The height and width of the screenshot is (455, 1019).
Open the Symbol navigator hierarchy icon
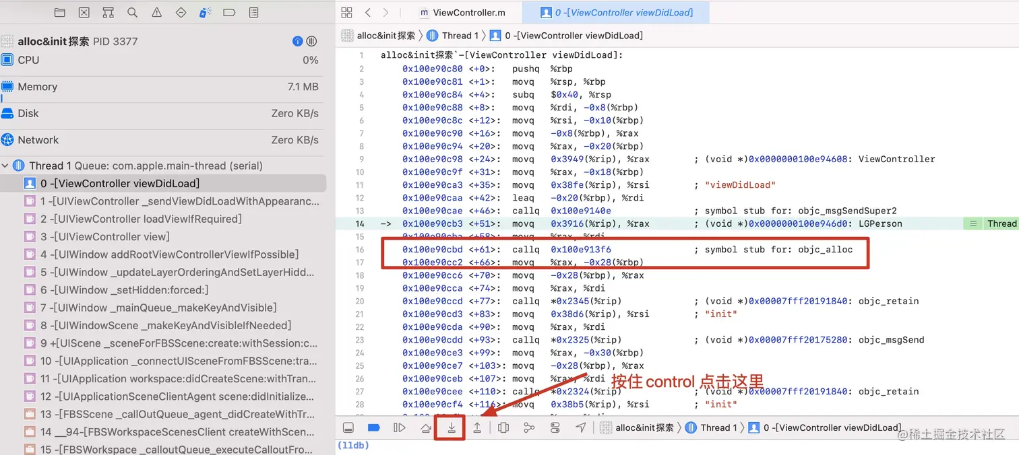point(108,13)
